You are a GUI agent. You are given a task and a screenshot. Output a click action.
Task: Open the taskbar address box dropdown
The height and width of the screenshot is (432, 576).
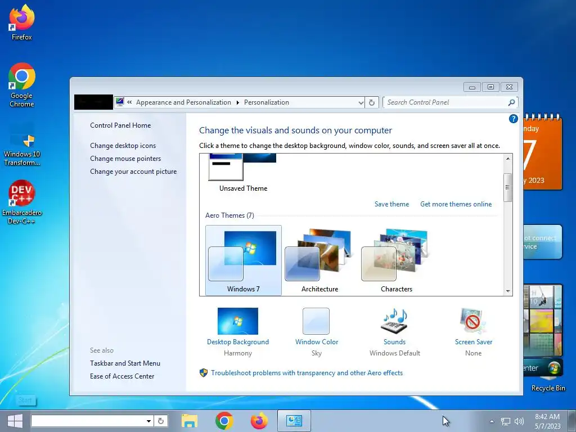[x=148, y=421]
